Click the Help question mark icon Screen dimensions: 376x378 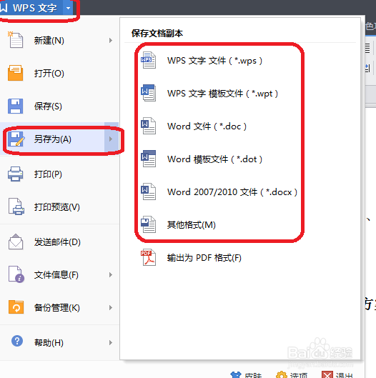pos(17,341)
